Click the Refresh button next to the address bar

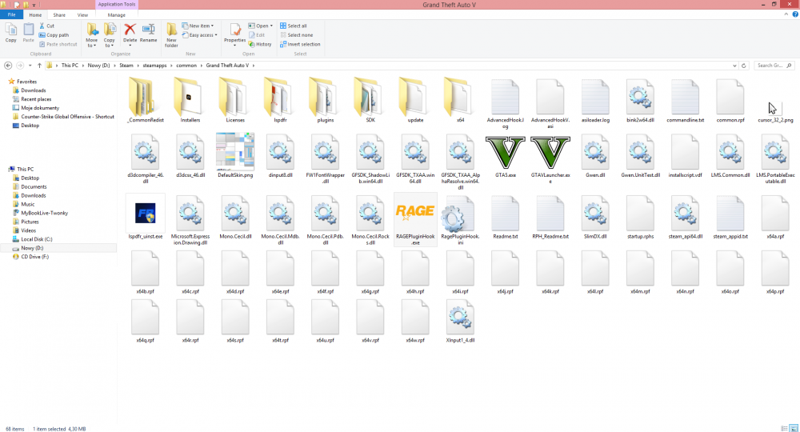(743, 66)
